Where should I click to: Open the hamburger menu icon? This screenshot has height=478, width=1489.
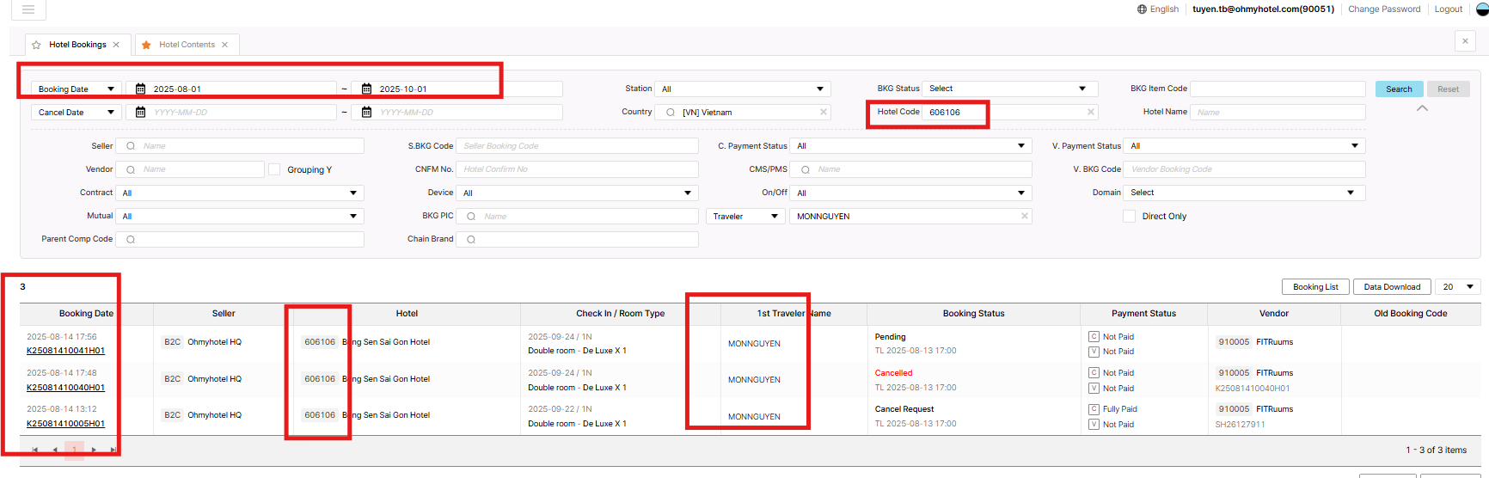click(x=28, y=9)
